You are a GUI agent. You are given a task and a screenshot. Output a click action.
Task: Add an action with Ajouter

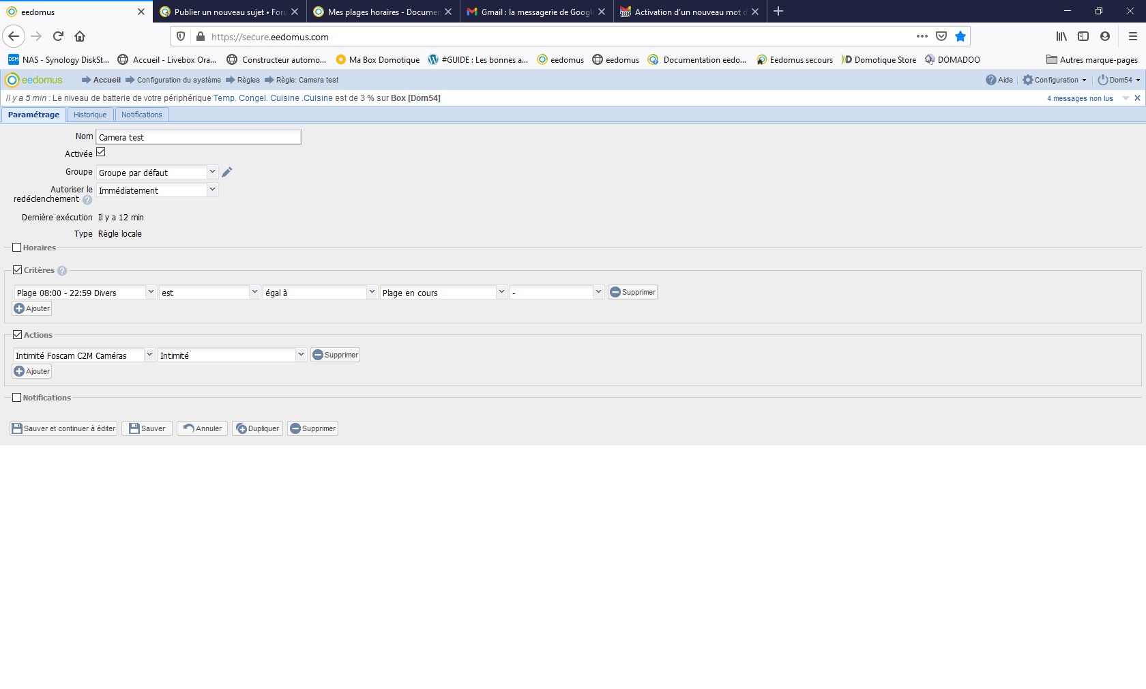[32, 371]
